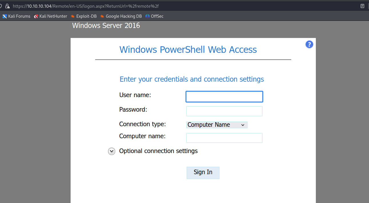The height and width of the screenshot is (203, 369).
Task: Click into the Password field
Action: pyautogui.click(x=224, y=111)
